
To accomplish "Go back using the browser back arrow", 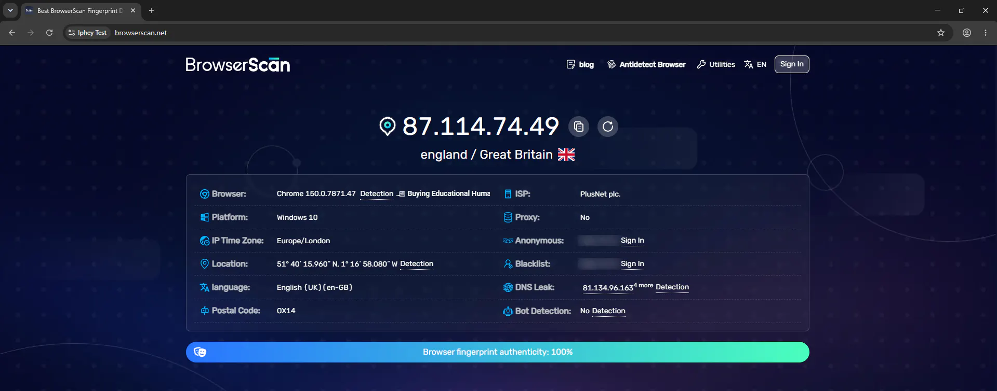I will 12,33.
